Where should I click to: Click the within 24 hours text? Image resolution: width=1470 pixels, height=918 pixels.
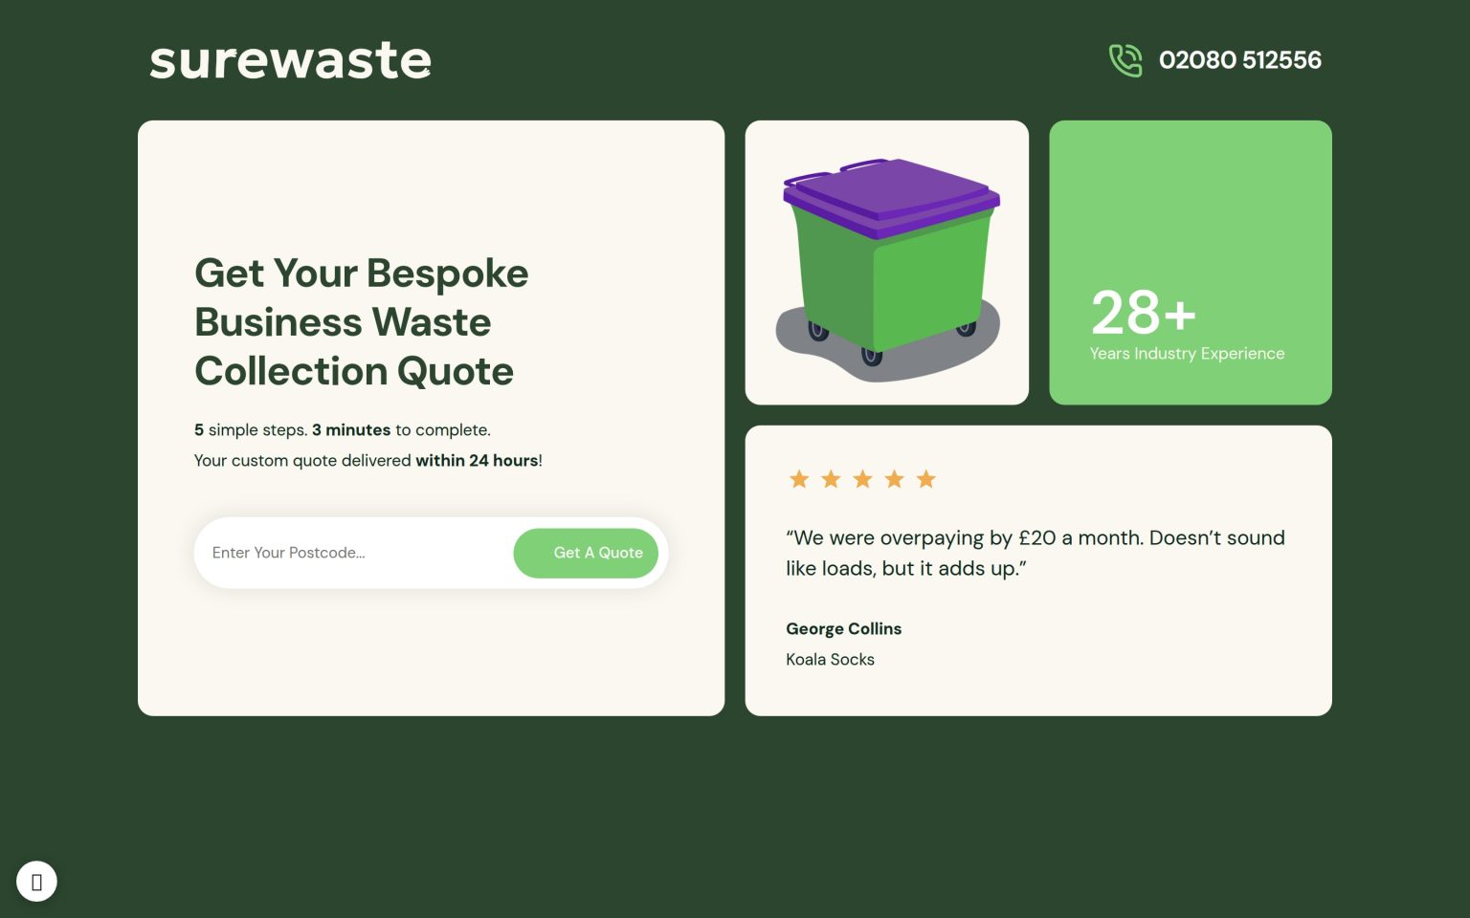pyautogui.click(x=477, y=461)
